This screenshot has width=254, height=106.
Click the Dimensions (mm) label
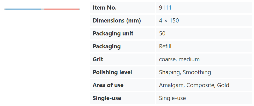tap(117, 20)
